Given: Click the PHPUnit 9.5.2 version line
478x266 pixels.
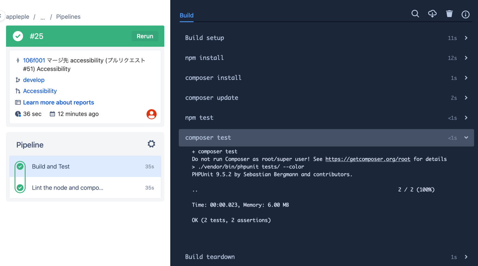Looking at the screenshot, I should [x=272, y=174].
